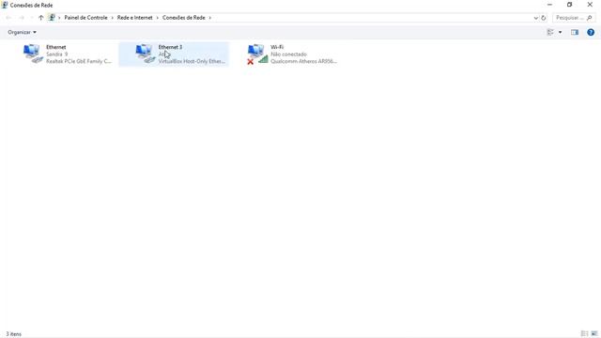Expand chevron after Painel de Controle
The height and width of the screenshot is (338, 601).
[113, 18]
